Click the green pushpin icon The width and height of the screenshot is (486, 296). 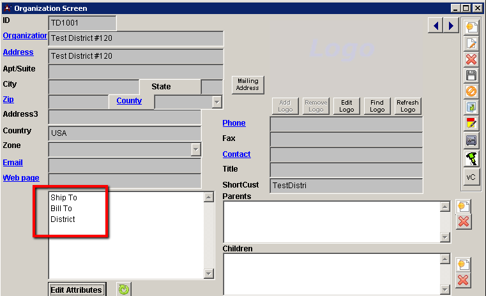[471, 158]
